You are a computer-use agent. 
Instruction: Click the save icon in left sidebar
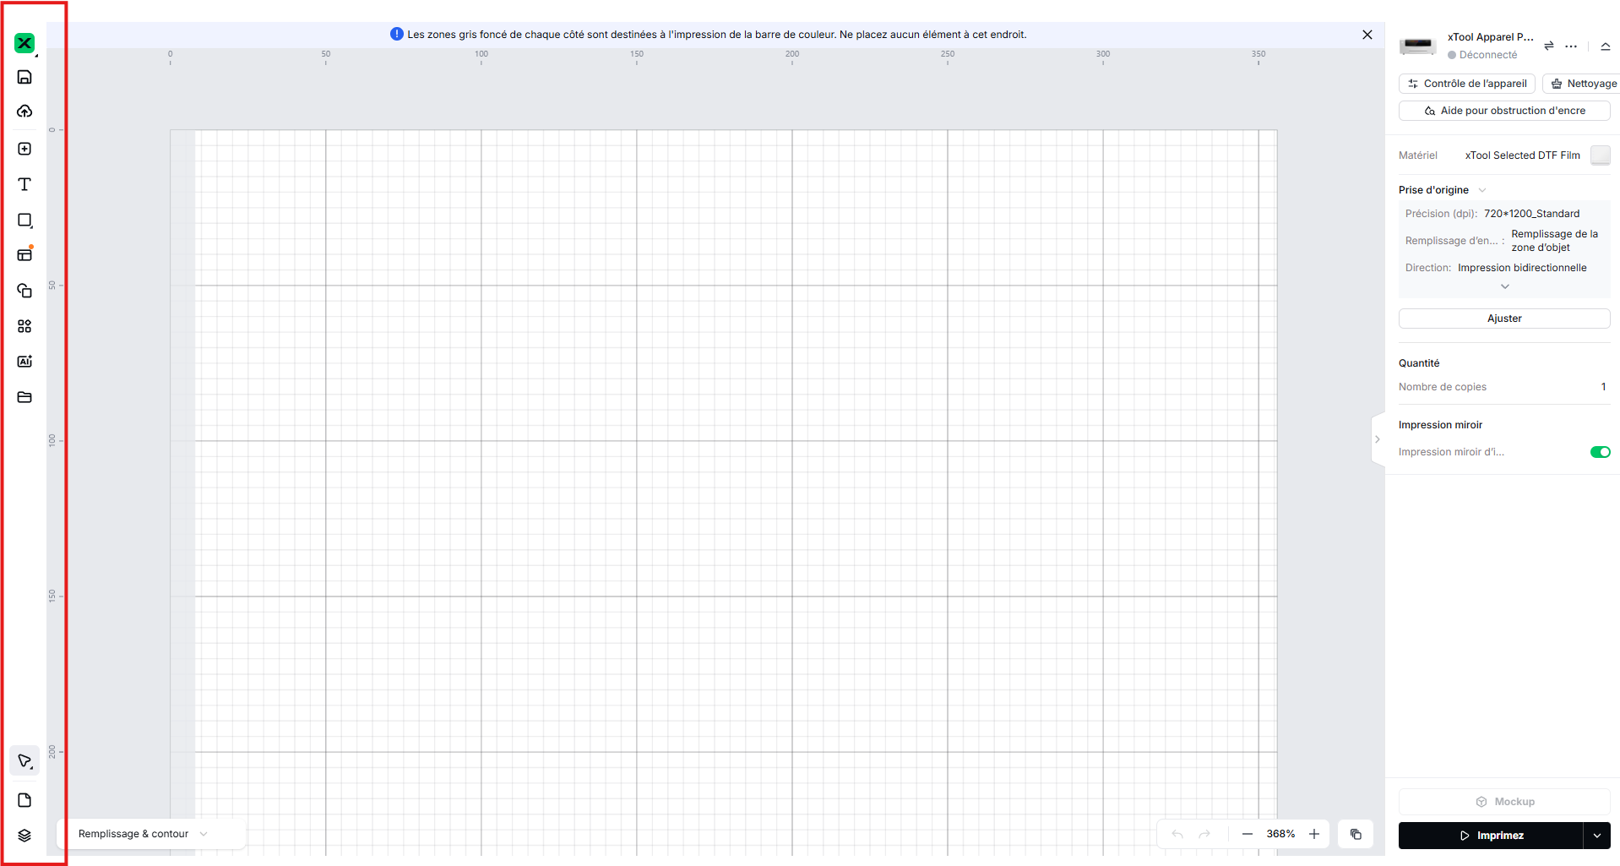(24, 77)
